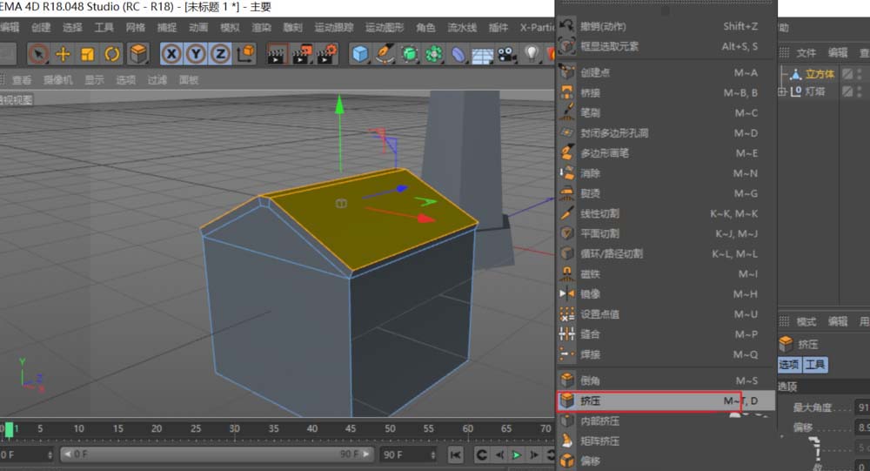The width and height of the screenshot is (870, 471).
Task: Open the viewport 摄像机 menu
Action: coord(57,80)
